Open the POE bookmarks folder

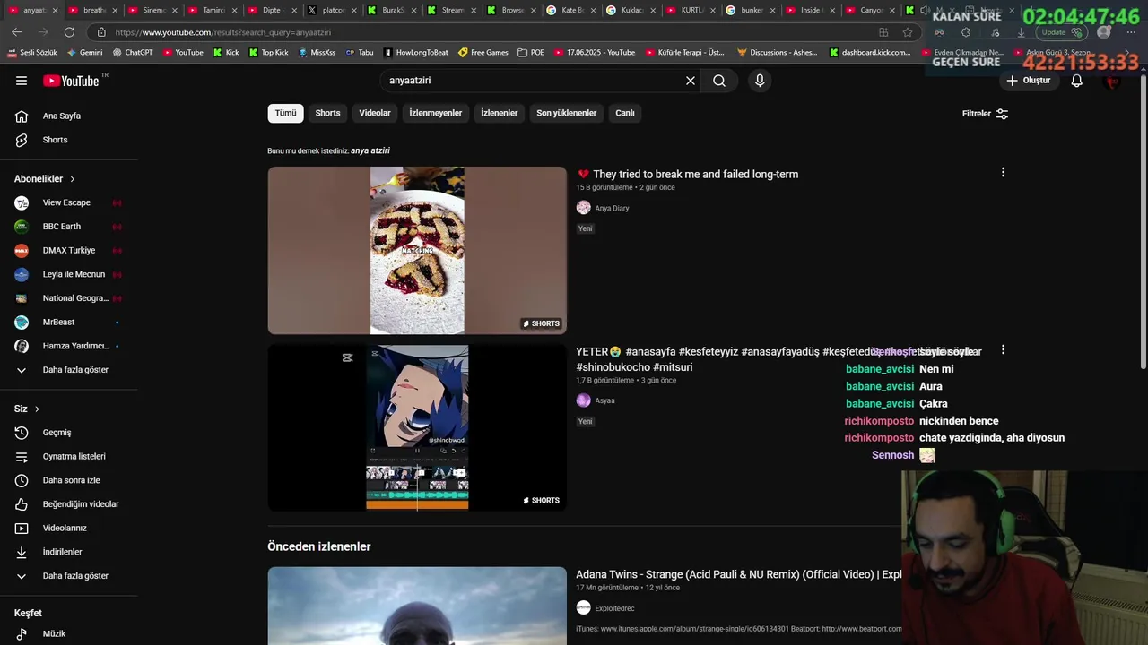531,52
